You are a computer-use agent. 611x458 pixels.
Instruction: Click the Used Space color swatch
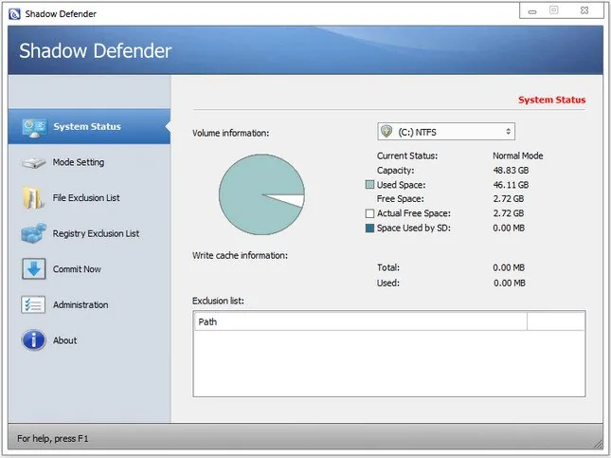click(x=369, y=185)
